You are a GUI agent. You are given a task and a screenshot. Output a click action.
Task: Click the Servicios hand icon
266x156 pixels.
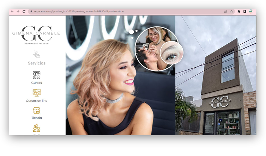click(37, 54)
